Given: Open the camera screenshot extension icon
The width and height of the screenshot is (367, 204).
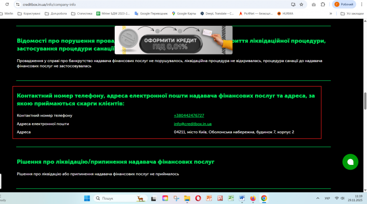Looking at the screenshot, I should coord(313,4).
